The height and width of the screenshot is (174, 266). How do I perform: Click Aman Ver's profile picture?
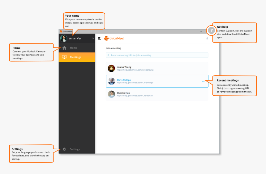coord(64,39)
